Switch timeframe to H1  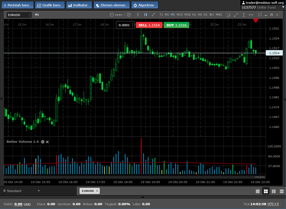tap(194, 15)
